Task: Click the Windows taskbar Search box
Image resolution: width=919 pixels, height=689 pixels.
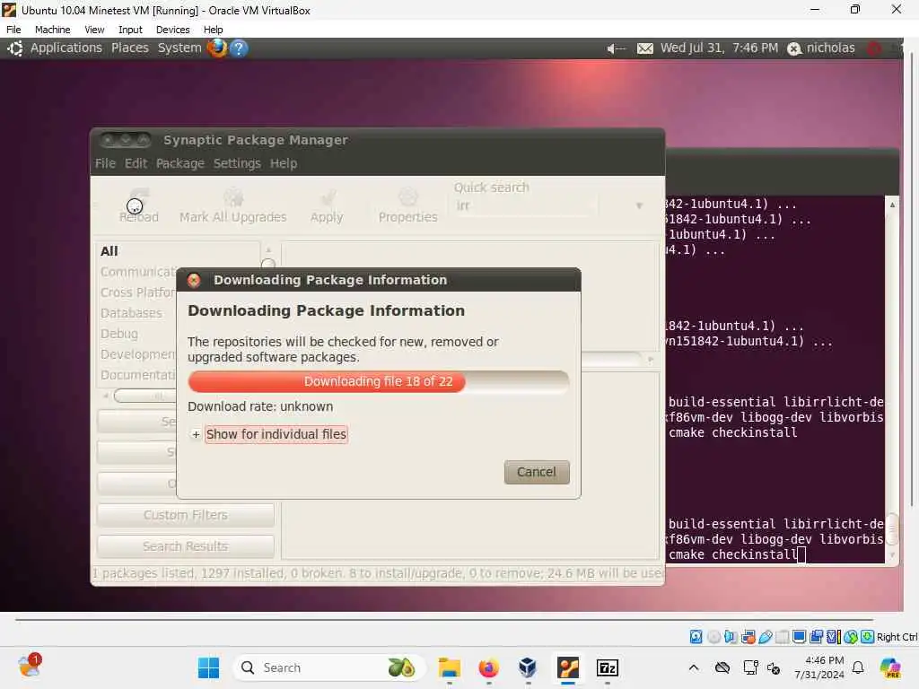Action: point(329,667)
